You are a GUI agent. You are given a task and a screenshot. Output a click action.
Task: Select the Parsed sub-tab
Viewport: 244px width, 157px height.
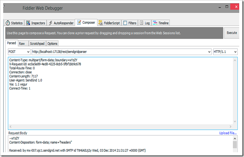click(x=12, y=43)
